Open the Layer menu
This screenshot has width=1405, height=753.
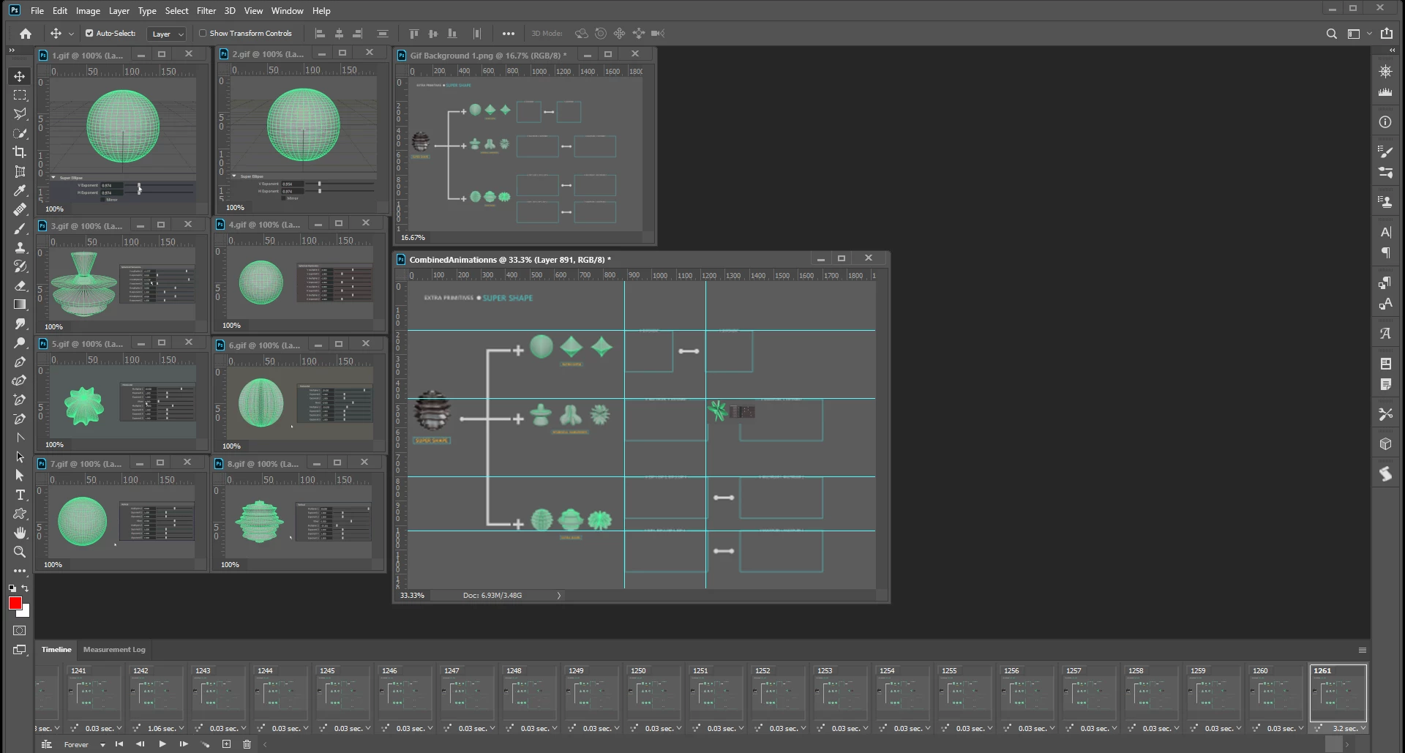click(119, 11)
